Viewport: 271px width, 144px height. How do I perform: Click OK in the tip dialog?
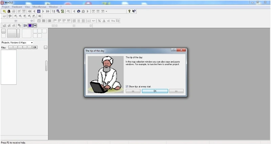155,91
